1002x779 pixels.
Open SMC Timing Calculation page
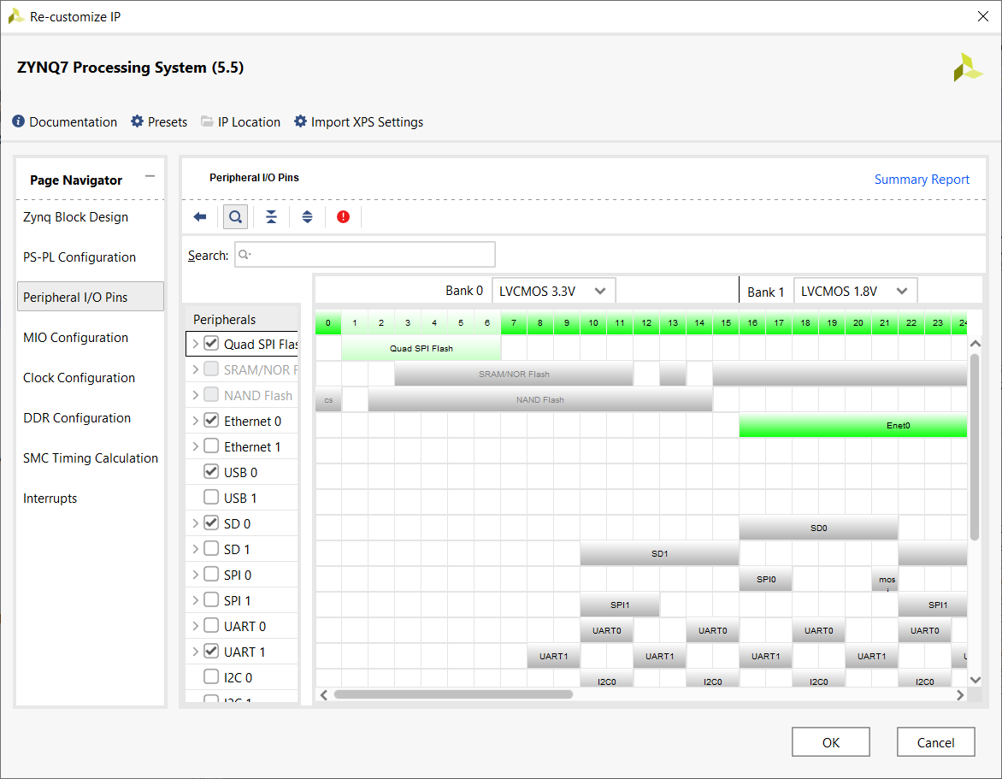[x=90, y=458]
